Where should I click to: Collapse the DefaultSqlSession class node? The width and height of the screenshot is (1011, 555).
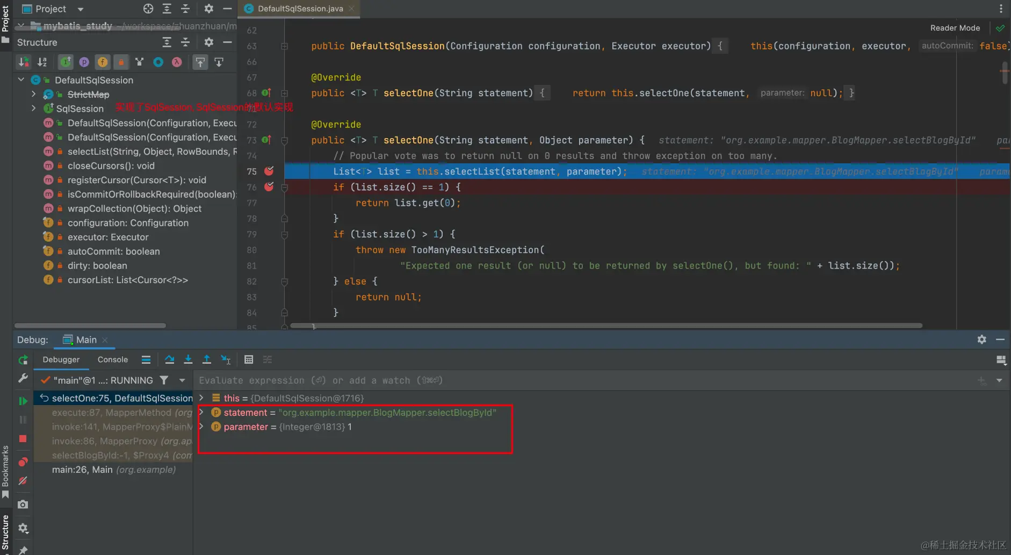(x=21, y=80)
